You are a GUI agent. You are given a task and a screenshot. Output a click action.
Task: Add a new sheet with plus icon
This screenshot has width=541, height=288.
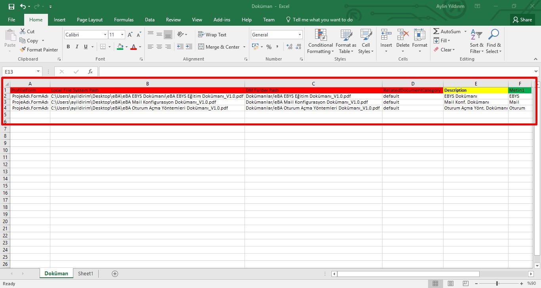[115, 274]
